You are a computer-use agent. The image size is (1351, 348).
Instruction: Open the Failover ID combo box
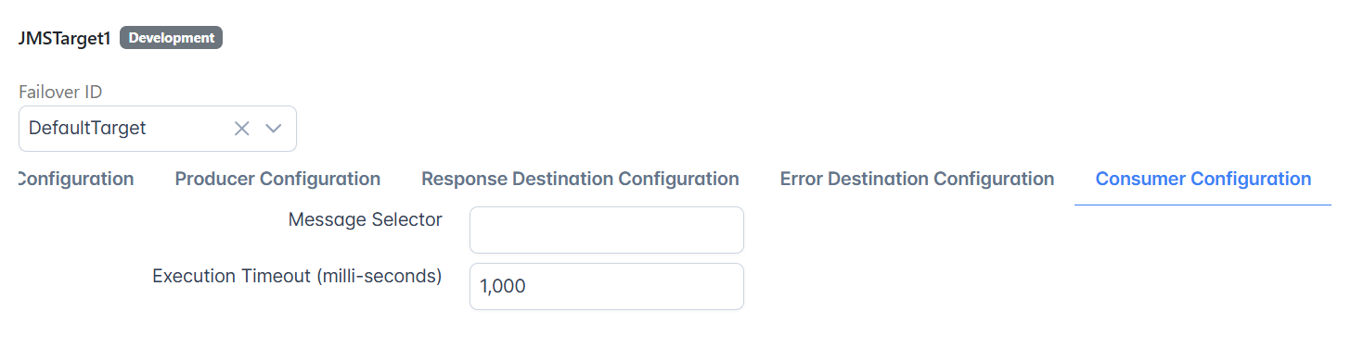158,129
